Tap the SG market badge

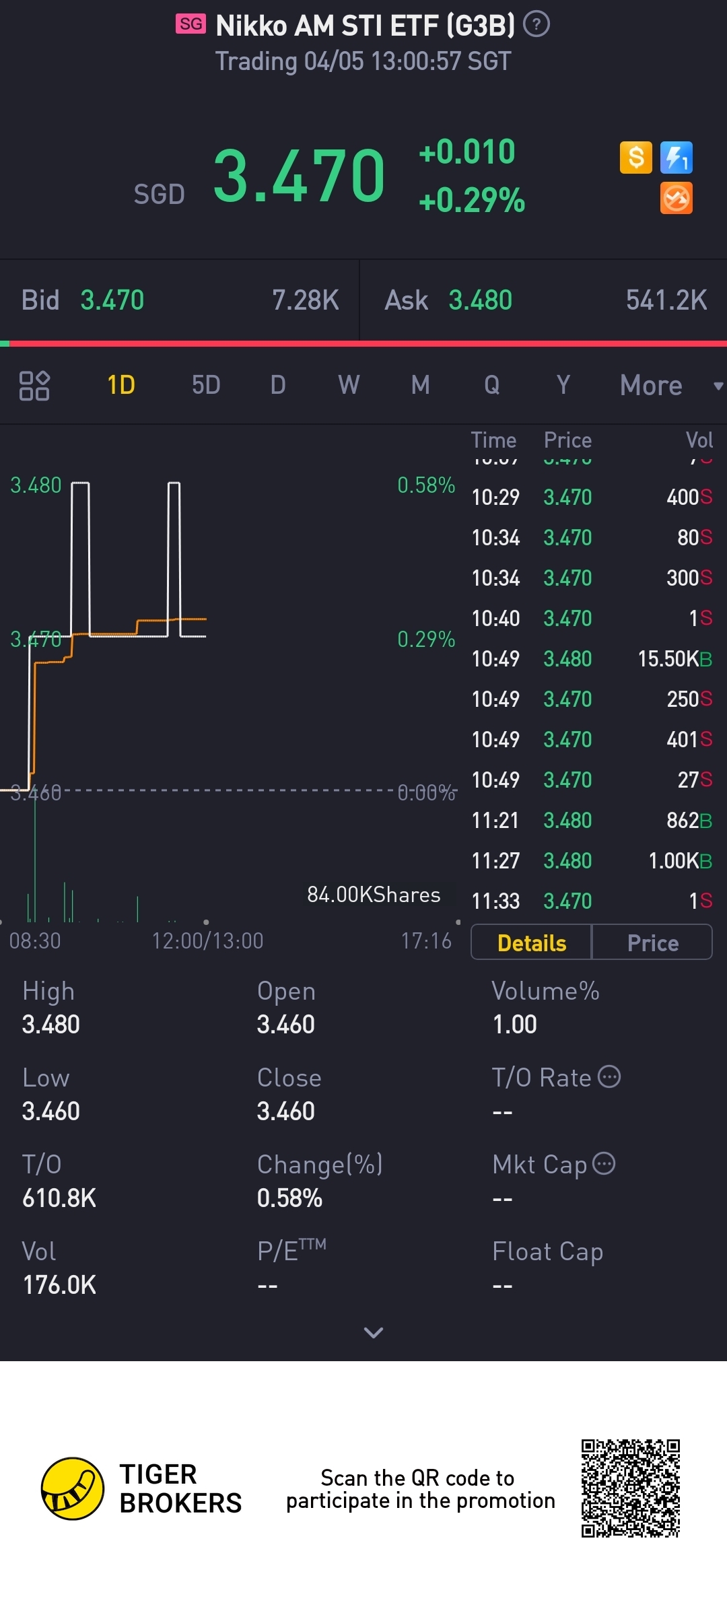click(191, 24)
